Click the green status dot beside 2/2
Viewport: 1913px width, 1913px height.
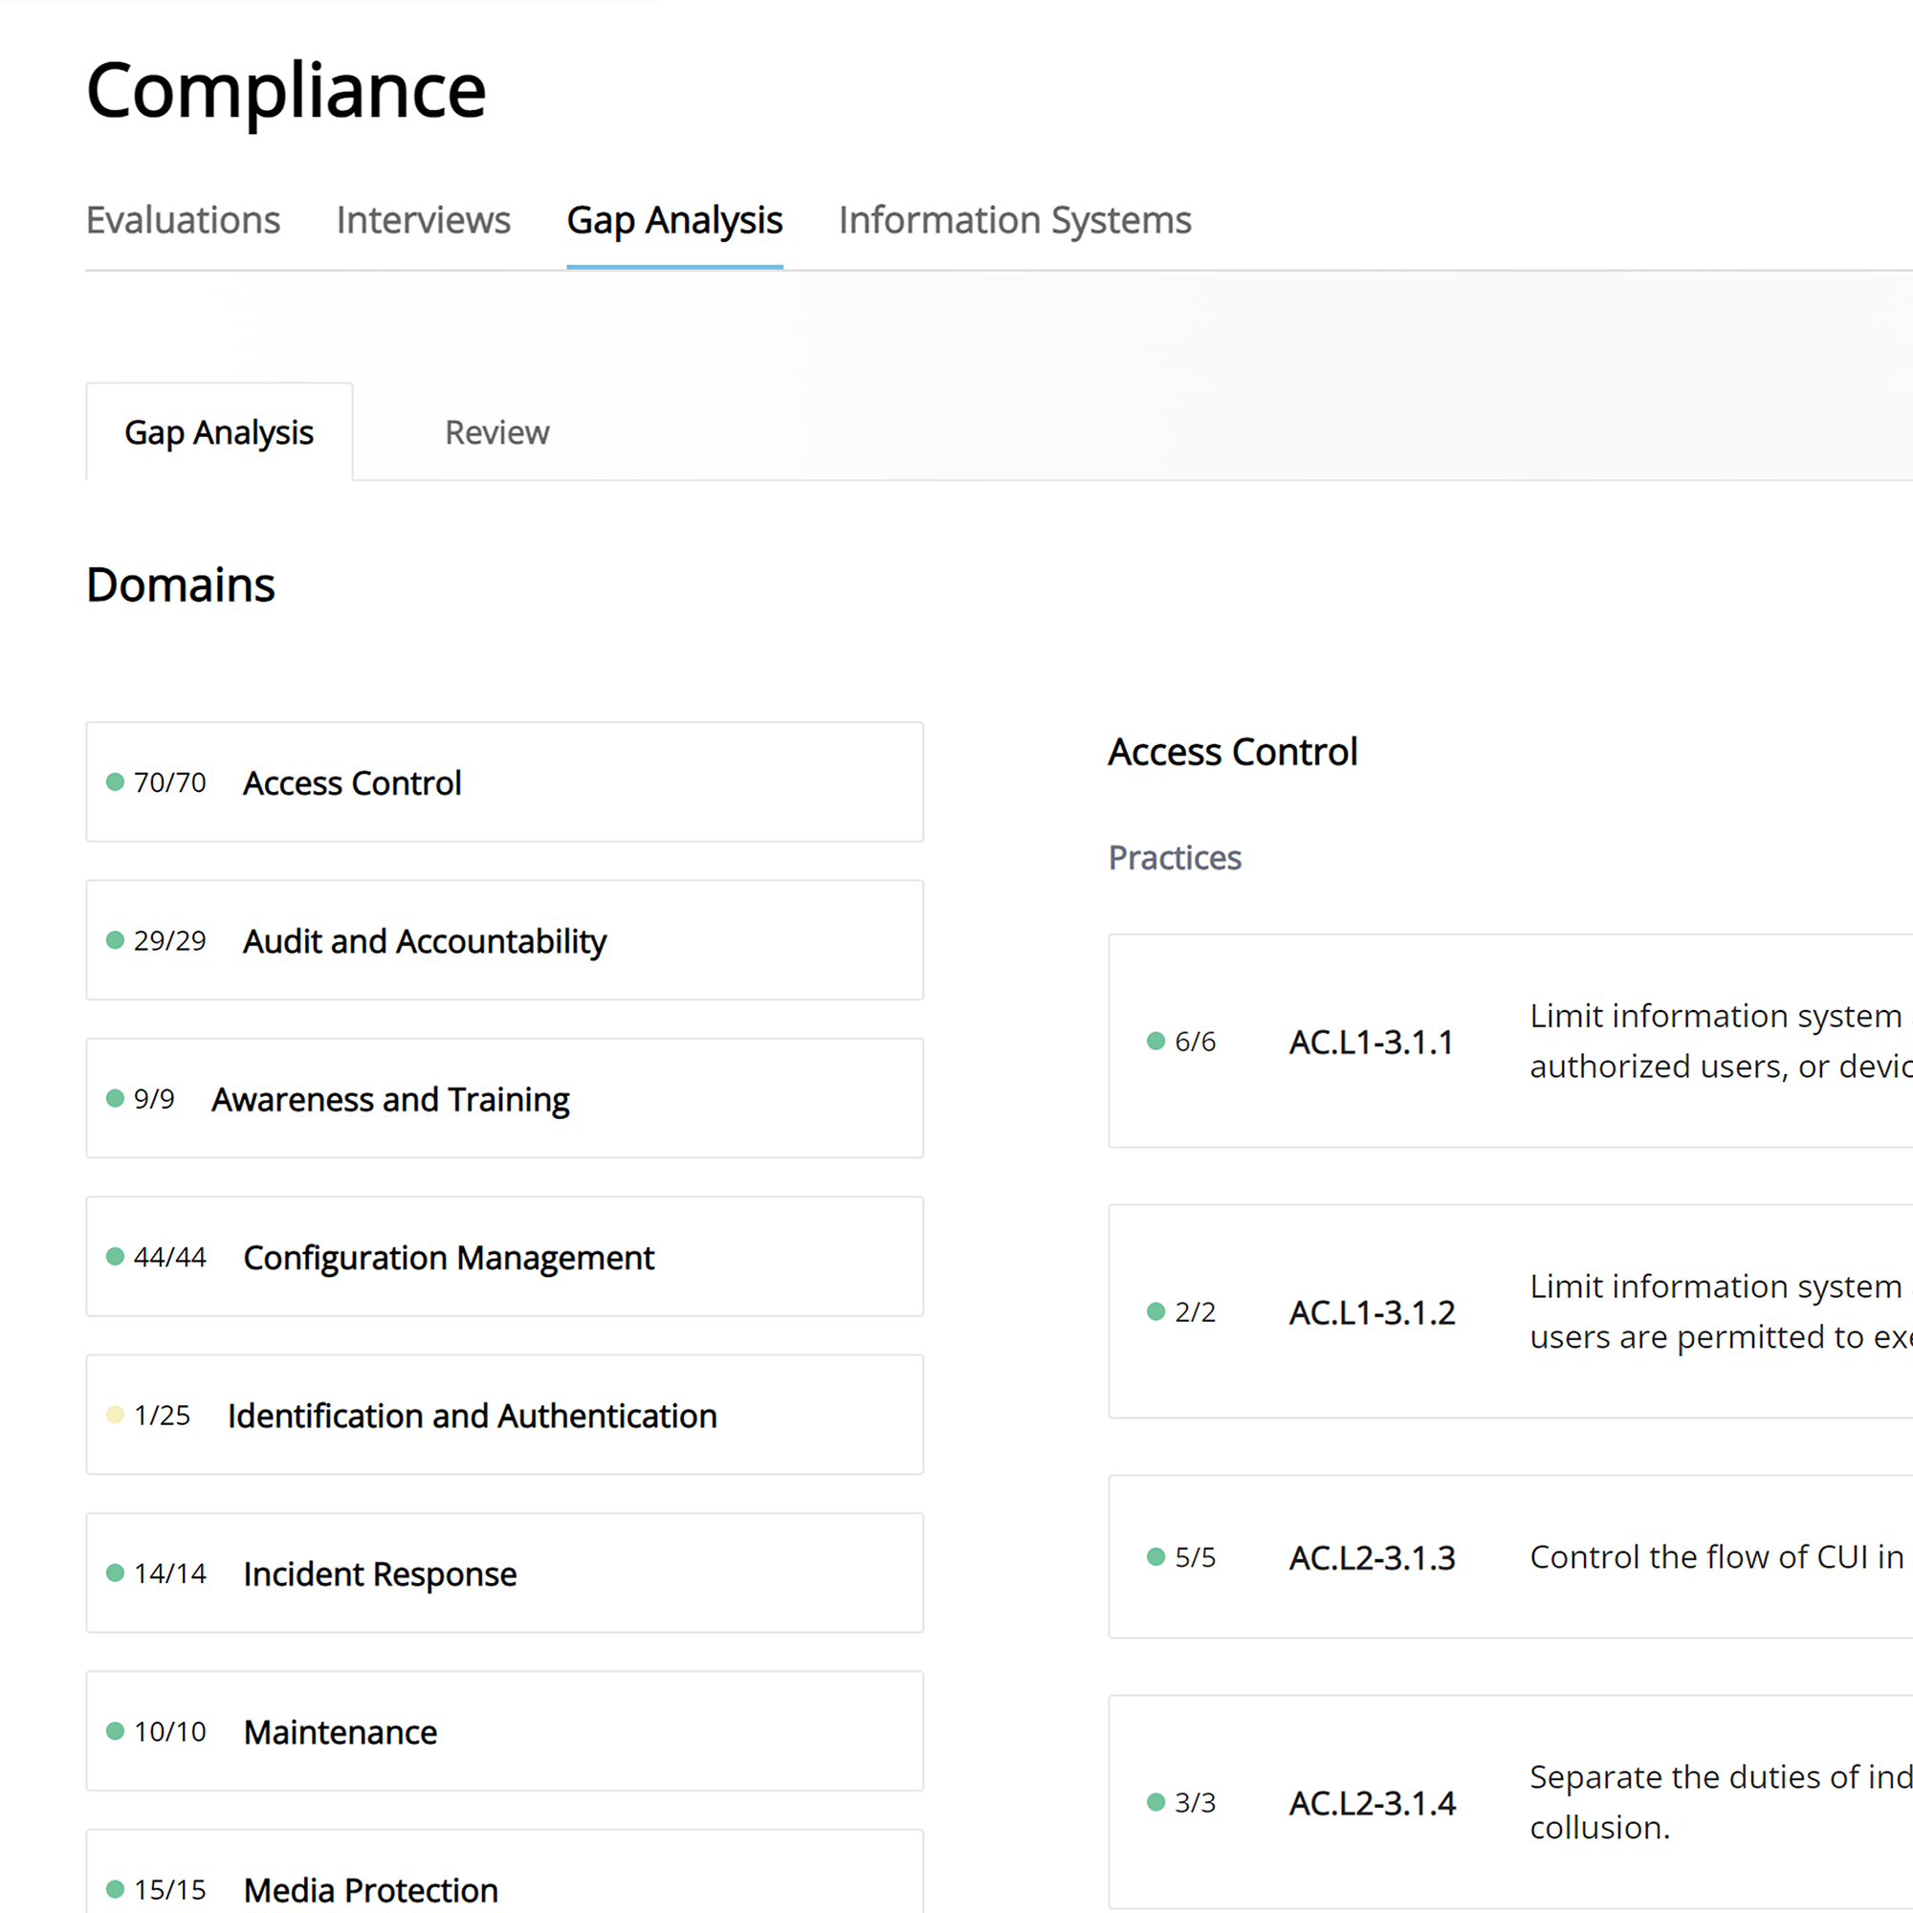tap(1155, 1311)
